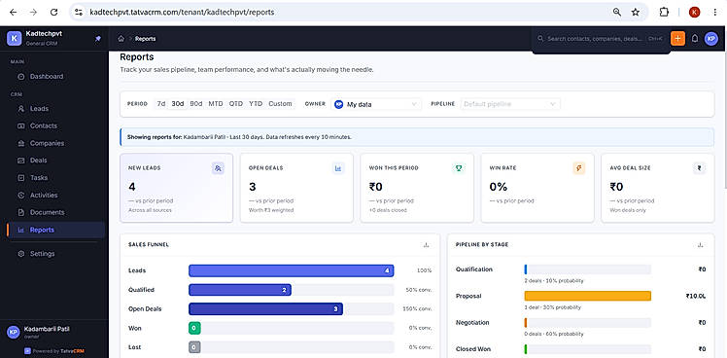This screenshot has width=727, height=358.
Task: Open the notifications bell
Action: click(x=695, y=39)
